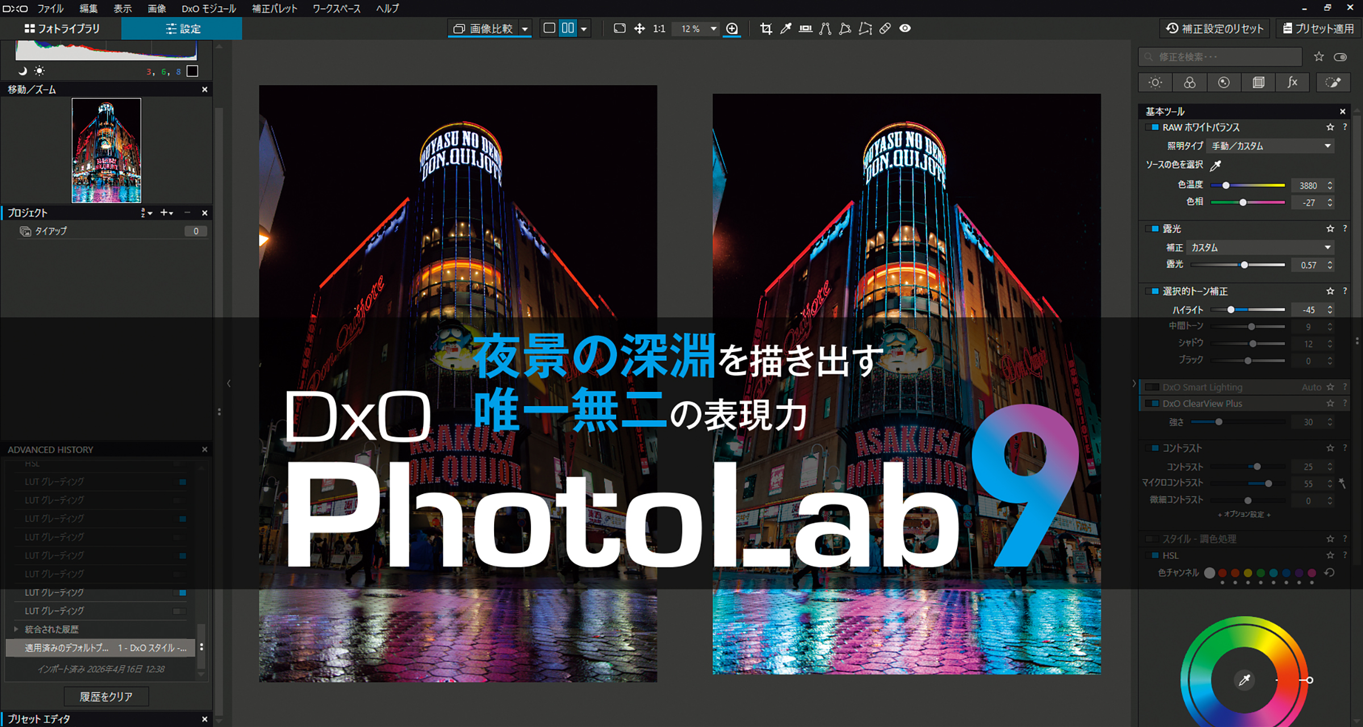1363x727 pixels.
Task: Click the 1:1 zoom button
Action: (x=659, y=28)
